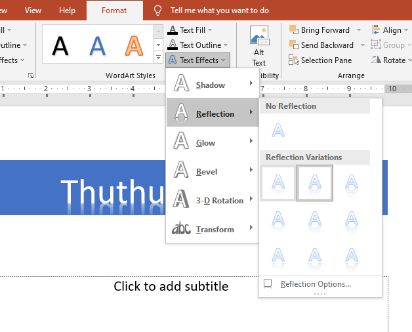Toggle the Text Effects dropdown button
412x332 pixels.
pyautogui.click(x=197, y=60)
